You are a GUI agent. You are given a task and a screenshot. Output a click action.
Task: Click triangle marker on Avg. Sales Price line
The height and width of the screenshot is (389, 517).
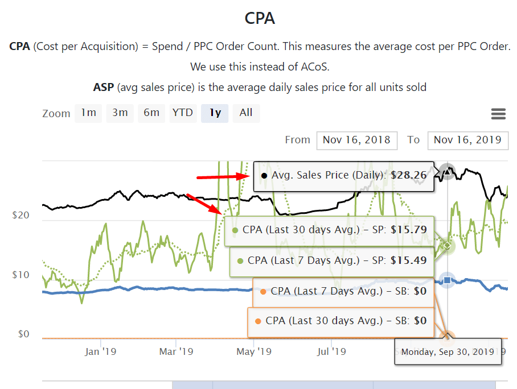(x=448, y=171)
